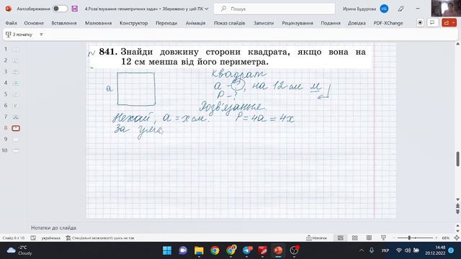Open the Спеціальні можливості accessibility checker

pos(100,238)
